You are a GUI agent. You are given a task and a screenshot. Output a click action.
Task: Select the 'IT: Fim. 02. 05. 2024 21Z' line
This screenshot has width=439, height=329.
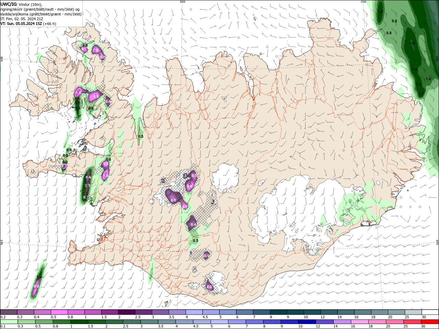point(22,19)
